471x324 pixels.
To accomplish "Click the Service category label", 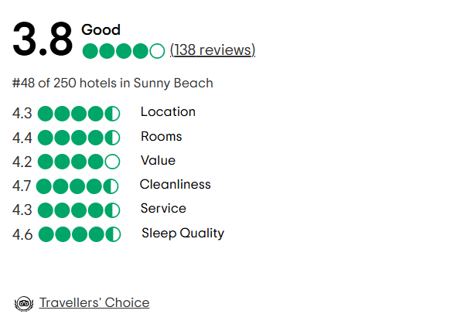I will [x=163, y=208].
